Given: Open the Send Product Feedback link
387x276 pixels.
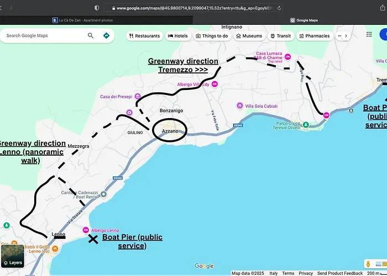Looking at the screenshot, I should coord(340,273).
